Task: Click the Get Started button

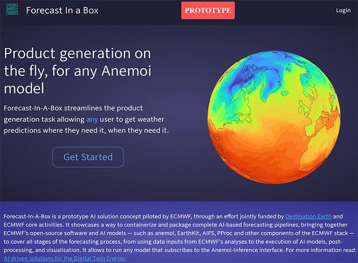Action: click(x=88, y=157)
